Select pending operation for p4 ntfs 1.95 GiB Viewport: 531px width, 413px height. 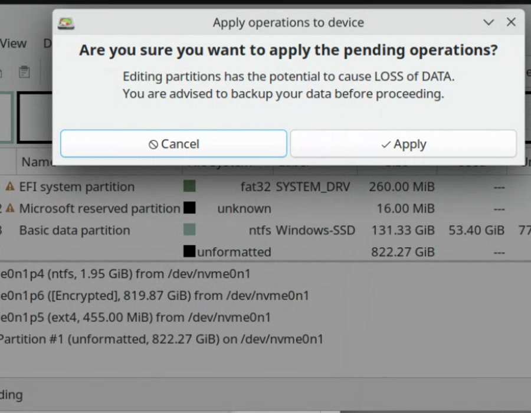coord(125,274)
